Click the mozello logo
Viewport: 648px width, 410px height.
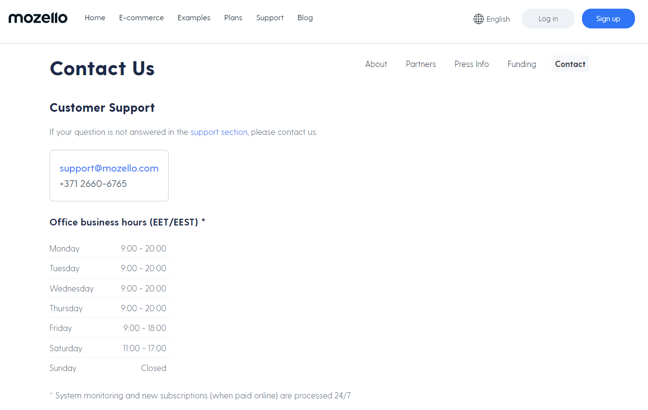click(38, 18)
